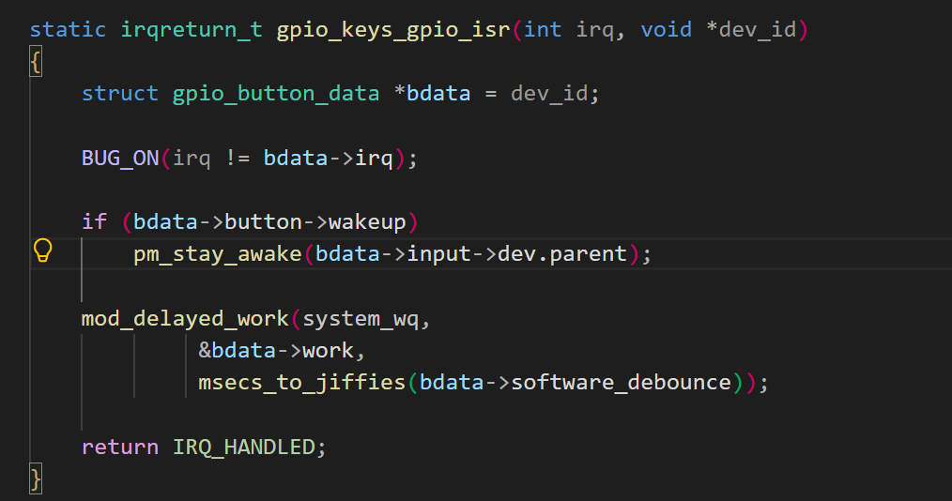The width and height of the screenshot is (952, 501).
Task: Click the IRQ_HANDLED constant
Action: (x=243, y=447)
